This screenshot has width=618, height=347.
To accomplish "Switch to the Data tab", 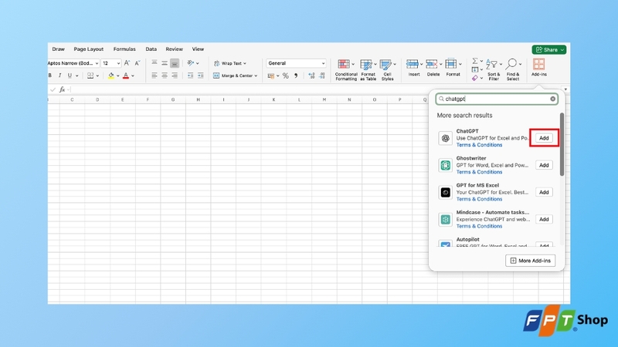I will coord(151,49).
